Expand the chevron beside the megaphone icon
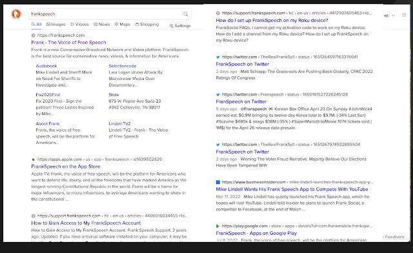 pos(393,15)
